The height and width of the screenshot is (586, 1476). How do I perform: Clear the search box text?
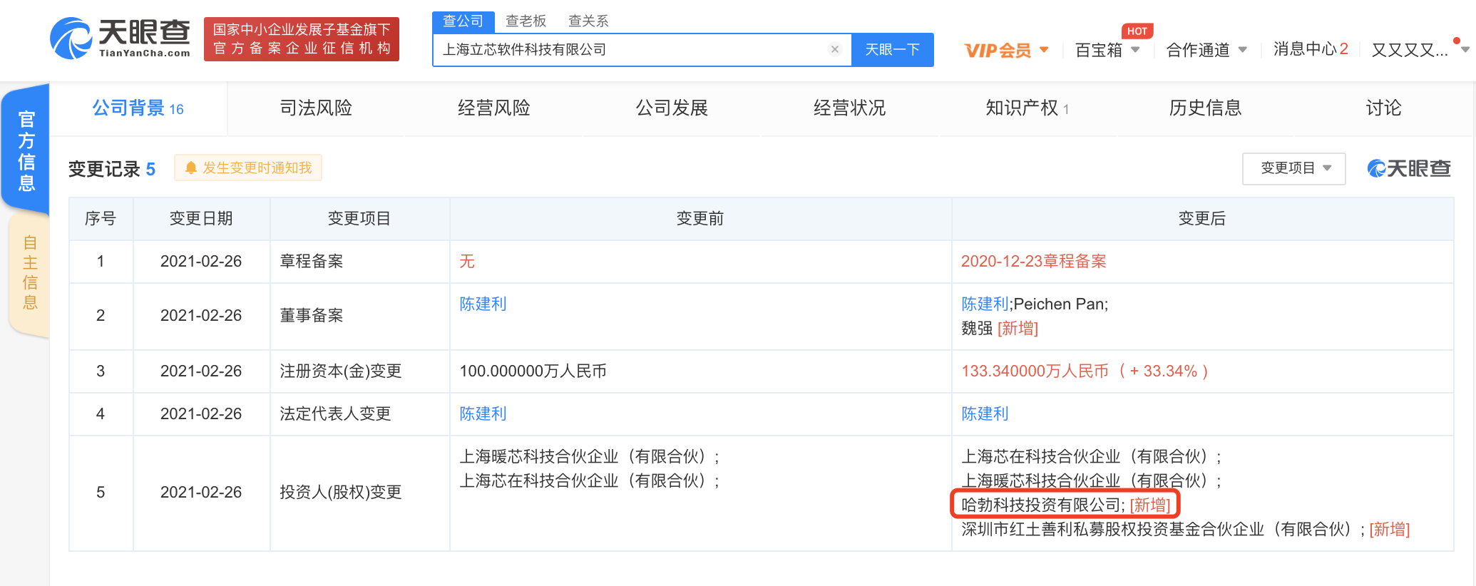click(x=834, y=49)
